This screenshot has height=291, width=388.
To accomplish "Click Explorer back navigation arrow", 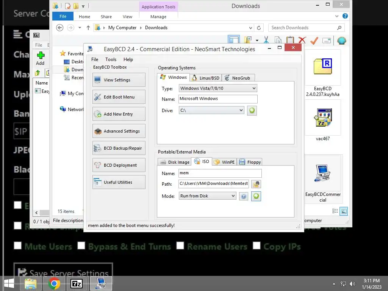I will tap(59, 28).
